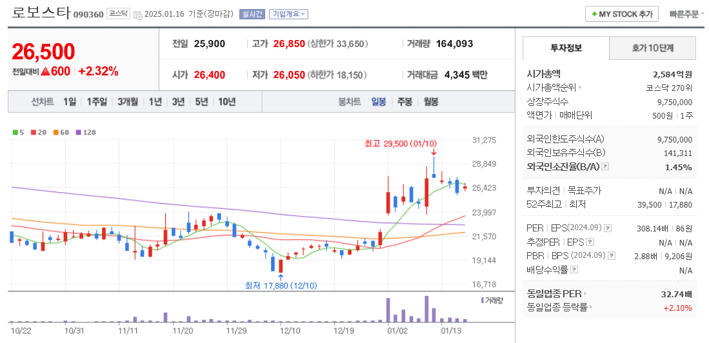
Task: Click the 투자의견 label
Action: 544,190
